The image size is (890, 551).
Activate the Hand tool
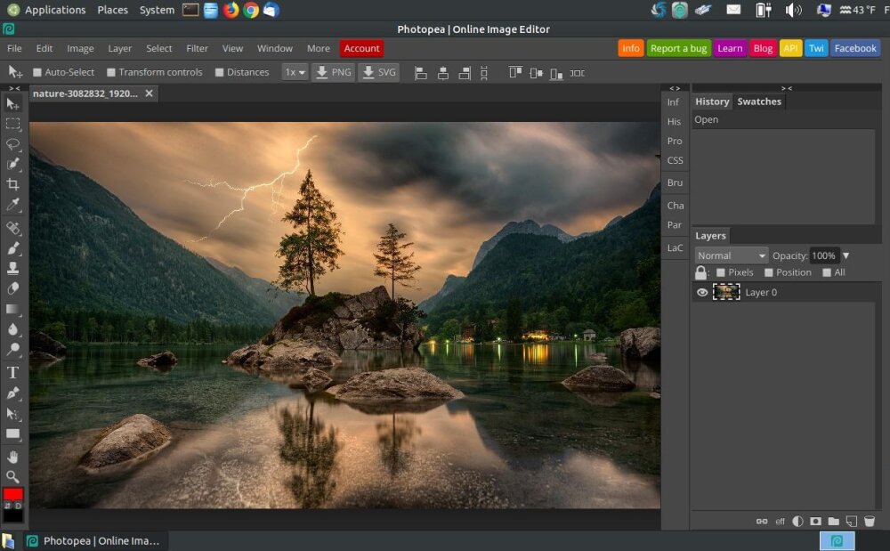tap(12, 456)
